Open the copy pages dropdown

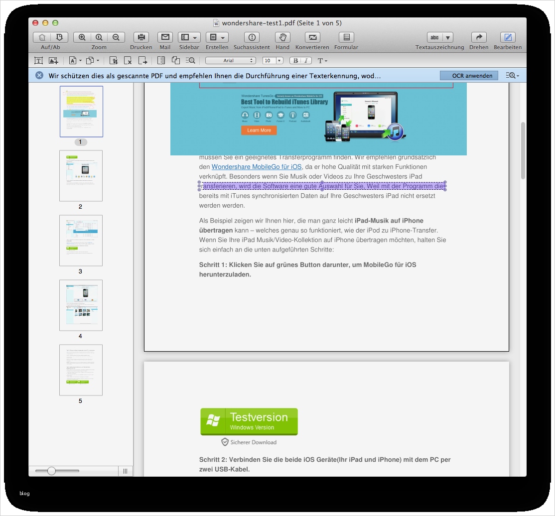93,61
